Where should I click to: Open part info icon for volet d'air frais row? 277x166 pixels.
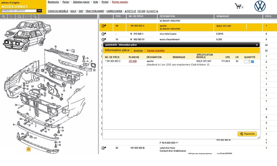click(104, 148)
